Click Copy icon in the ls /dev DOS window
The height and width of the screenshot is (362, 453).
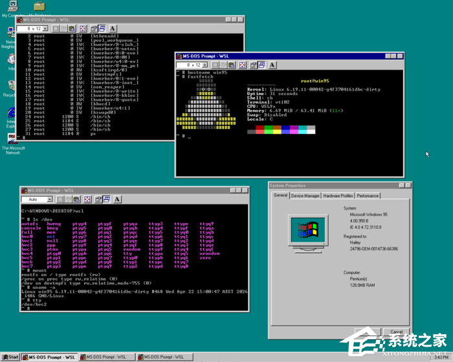click(x=68, y=199)
